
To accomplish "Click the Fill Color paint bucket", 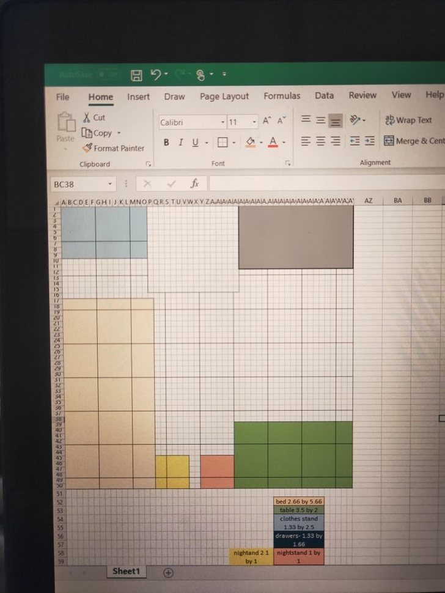I will click(x=250, y=142).
